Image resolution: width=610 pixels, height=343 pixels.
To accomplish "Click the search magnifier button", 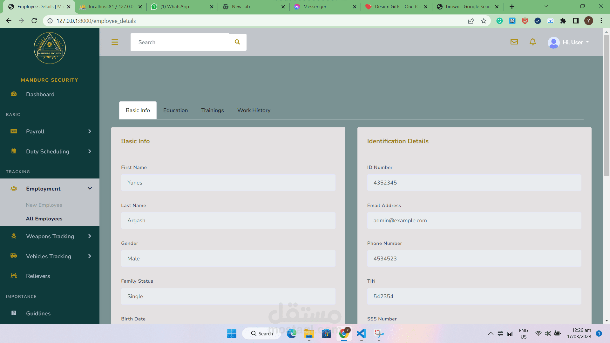I will click(x=237, y=42).
